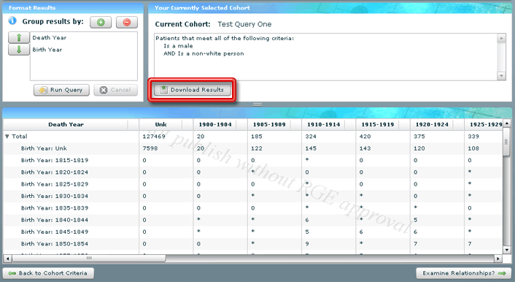This screenshot has height=282, width=515.
Task: Click the Total Unk value 127469
Action: tap(154, 136)
